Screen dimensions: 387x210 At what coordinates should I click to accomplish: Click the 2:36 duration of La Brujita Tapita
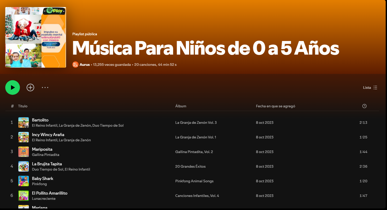[363, 166]
